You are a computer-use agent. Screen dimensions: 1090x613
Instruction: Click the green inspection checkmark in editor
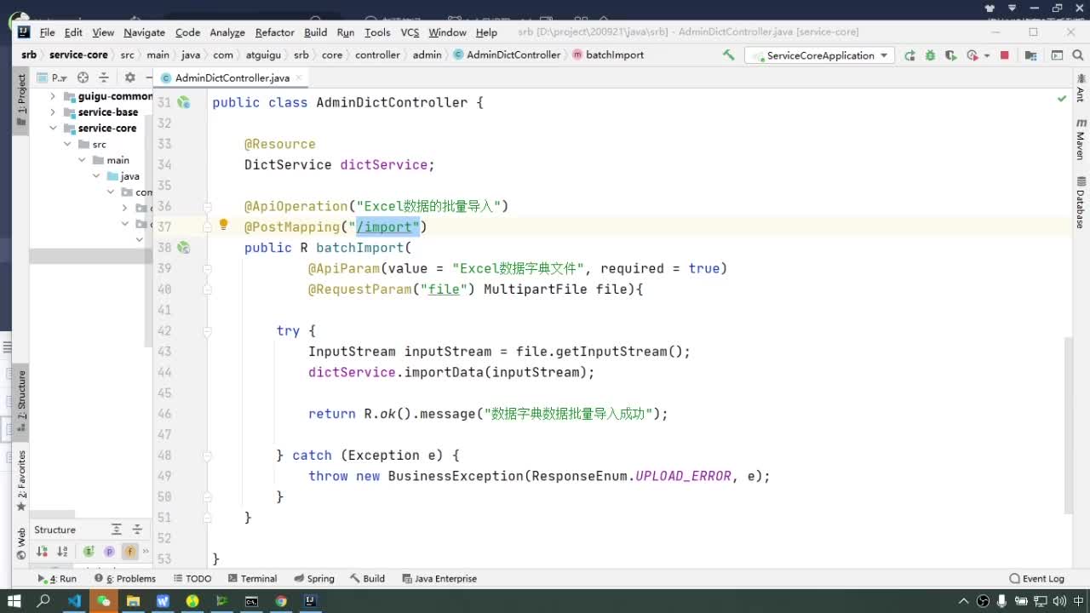(1062, 99)
